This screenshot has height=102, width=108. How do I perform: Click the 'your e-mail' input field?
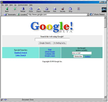[x=82, y=53]
